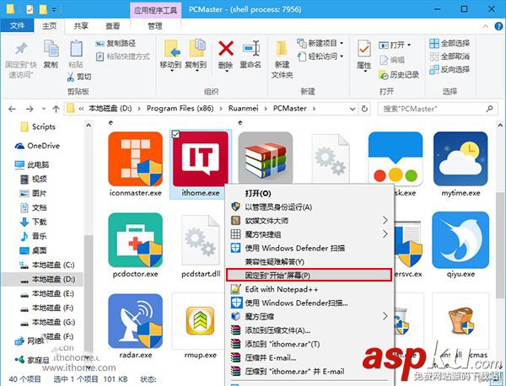Screen dimensions: 506x386
Task: Click Ruanmei in the address breadcrumb
Action: pos(244,109)
